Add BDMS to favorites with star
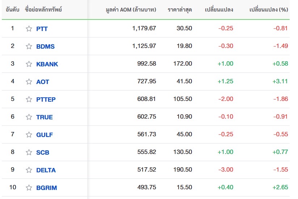 point(29,46)
